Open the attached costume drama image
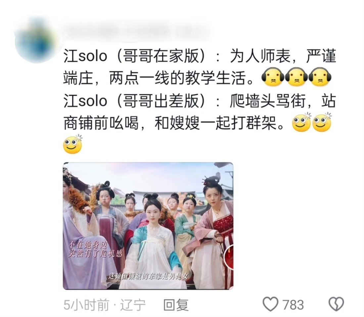The width and height of the screenshot is (364, 317). tap(148, 226)
